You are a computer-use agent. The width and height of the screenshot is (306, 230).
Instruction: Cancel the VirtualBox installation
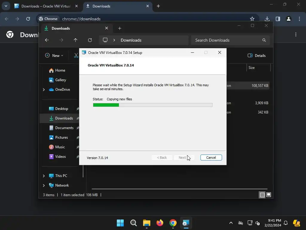211,158
